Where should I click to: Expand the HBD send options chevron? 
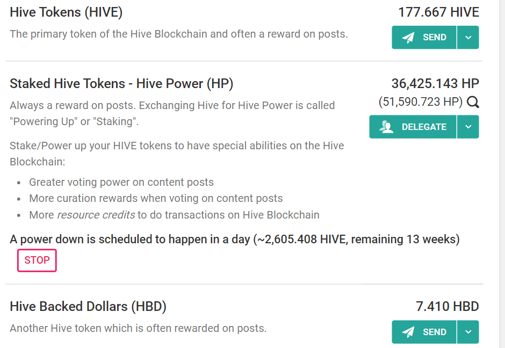point(468,332)
